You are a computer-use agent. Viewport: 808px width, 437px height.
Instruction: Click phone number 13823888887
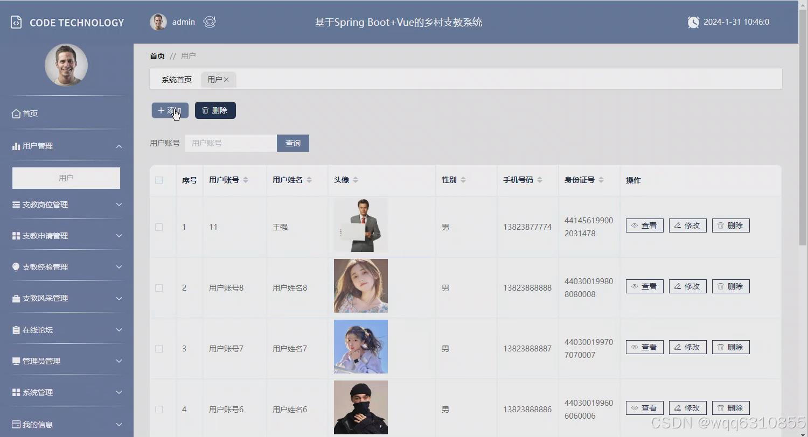(x=527, y=349)
